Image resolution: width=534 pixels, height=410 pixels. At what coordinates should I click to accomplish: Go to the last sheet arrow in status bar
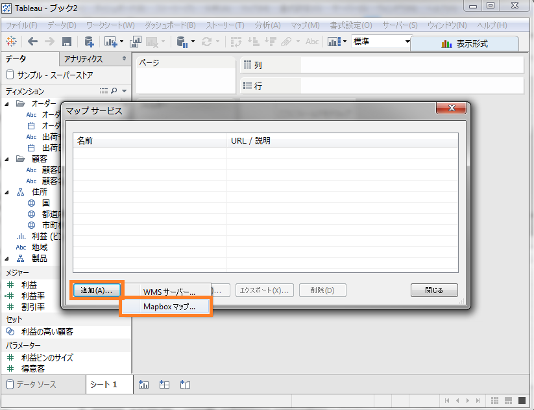[x=478, y=400]
